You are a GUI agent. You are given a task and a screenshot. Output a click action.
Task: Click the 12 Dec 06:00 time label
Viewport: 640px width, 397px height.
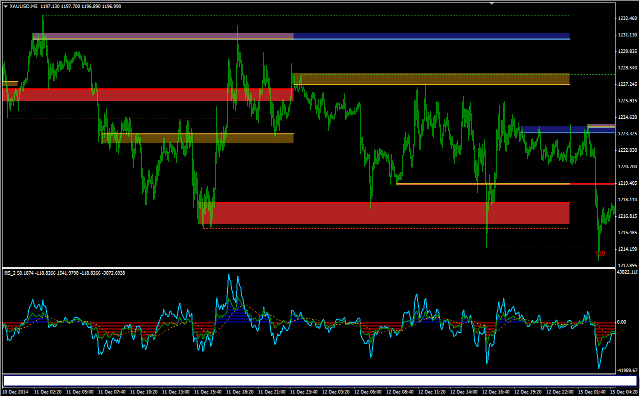[x=367, y=392]
